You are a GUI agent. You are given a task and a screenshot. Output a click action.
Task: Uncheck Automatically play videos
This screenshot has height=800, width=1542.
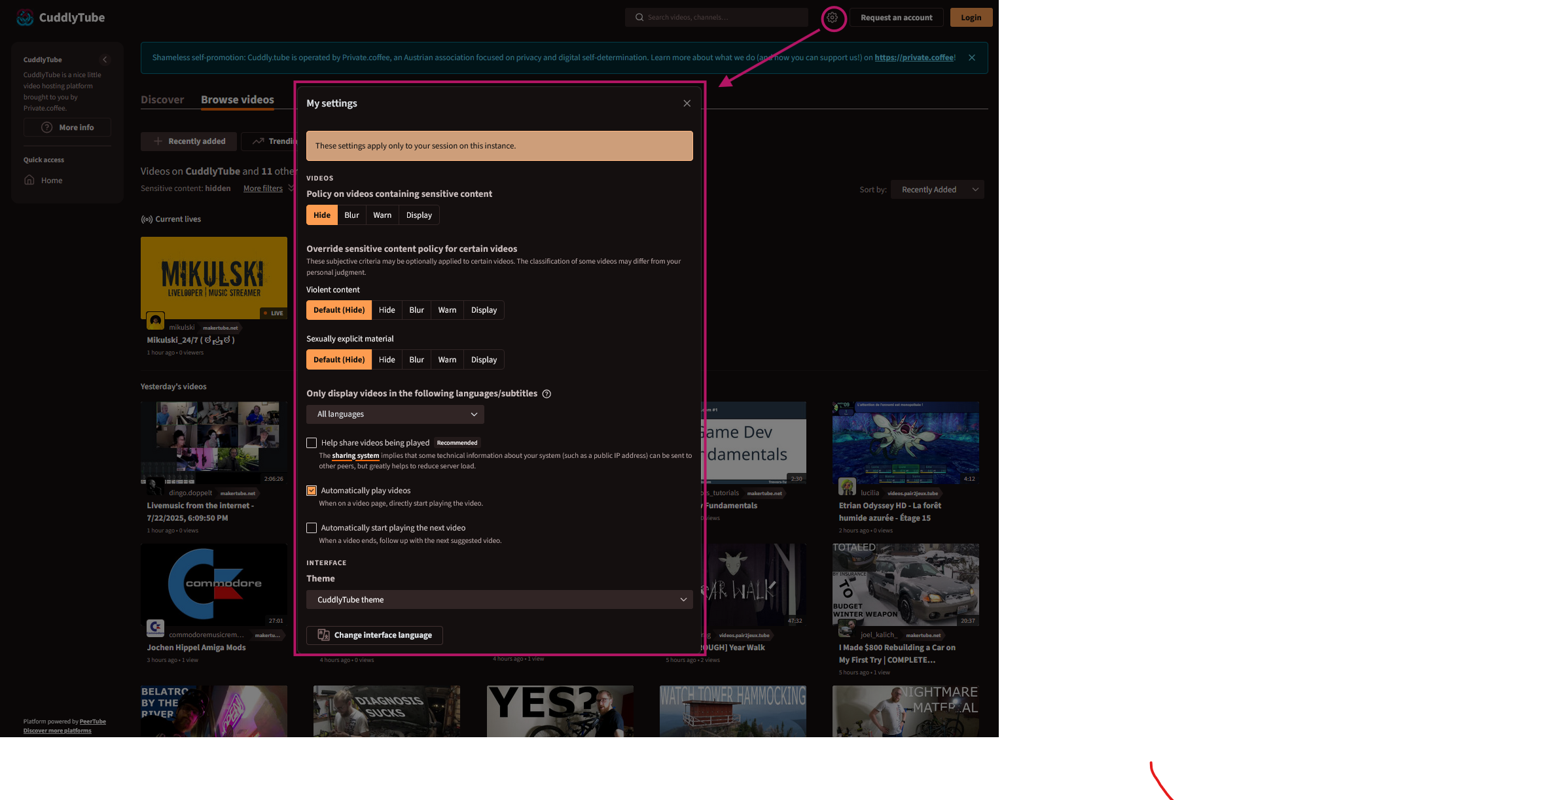(x=312, y=491)
